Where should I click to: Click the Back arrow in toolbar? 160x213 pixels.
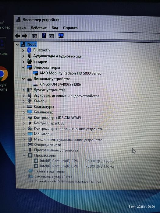[x=17, y=36]
